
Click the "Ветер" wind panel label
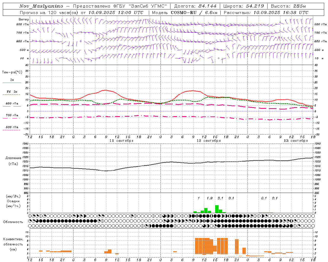click(x=24, y=19)
